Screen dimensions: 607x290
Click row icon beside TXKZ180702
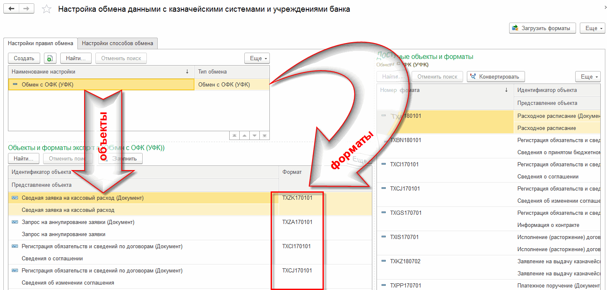[x=384, y=262]
